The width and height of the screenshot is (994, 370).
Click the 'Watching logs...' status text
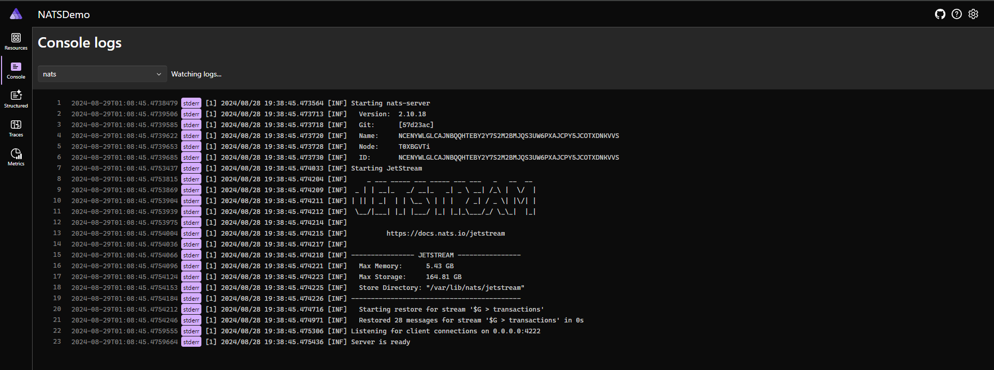196,74
